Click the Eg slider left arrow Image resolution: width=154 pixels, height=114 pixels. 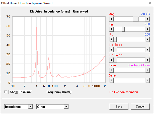(111, 29)
